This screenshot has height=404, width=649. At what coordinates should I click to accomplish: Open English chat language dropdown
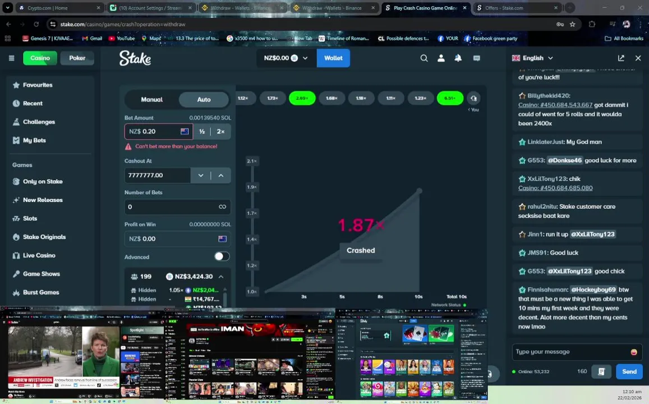pos(532,58)
